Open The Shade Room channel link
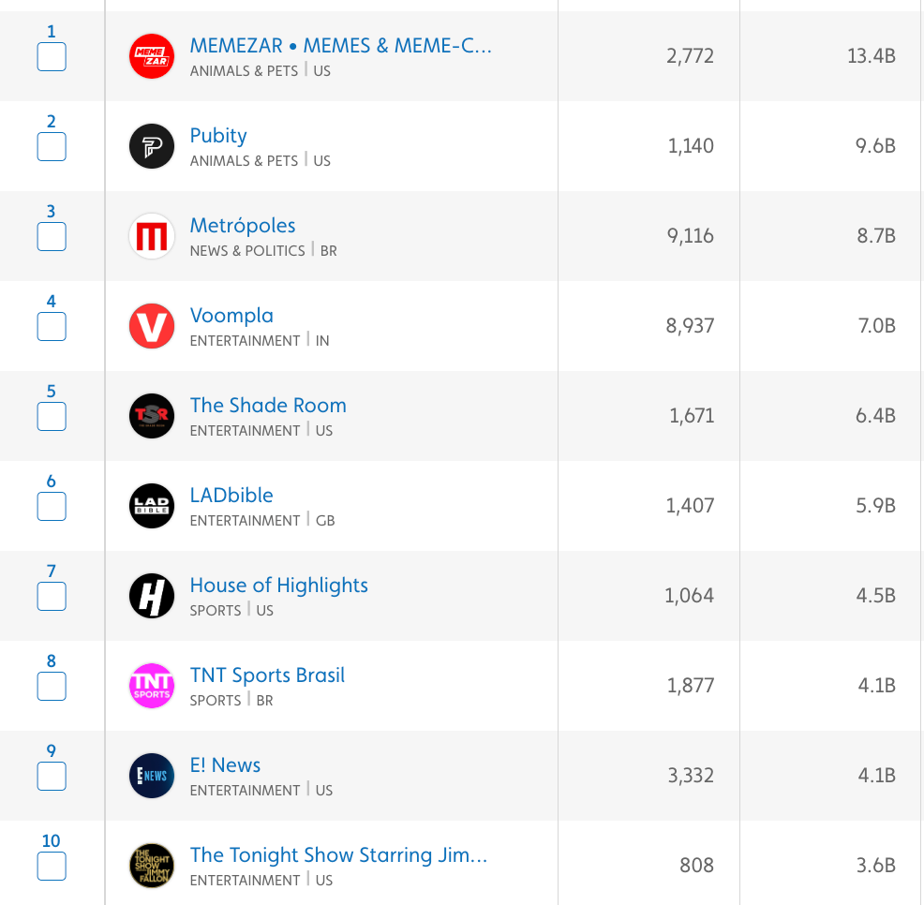Viewport: 924px width, 905px height. [x=268, y=406]
